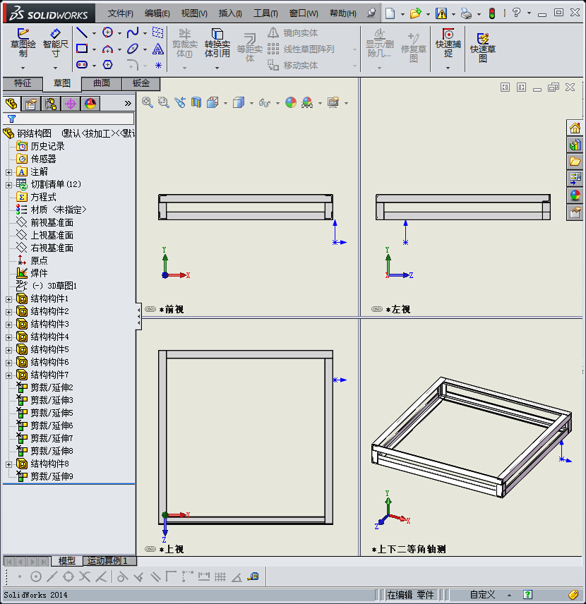Select the Polygon sketch tool

[x=107, y=65]
